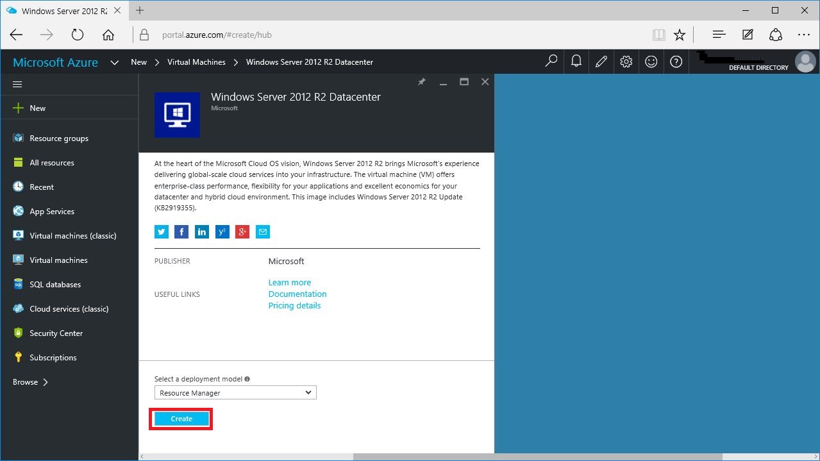This screenshot has width=820, height=461.
Task: Click the Cloud services (classic) gear-cloud icon
Action: 18,309
